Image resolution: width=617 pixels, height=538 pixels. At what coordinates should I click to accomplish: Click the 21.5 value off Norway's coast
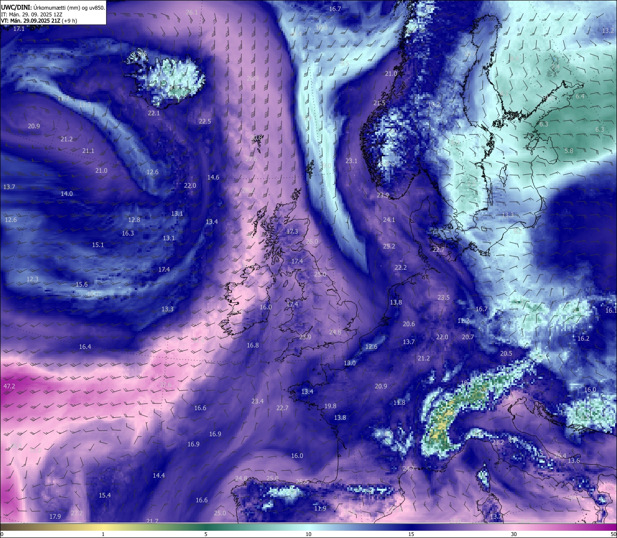379,103
